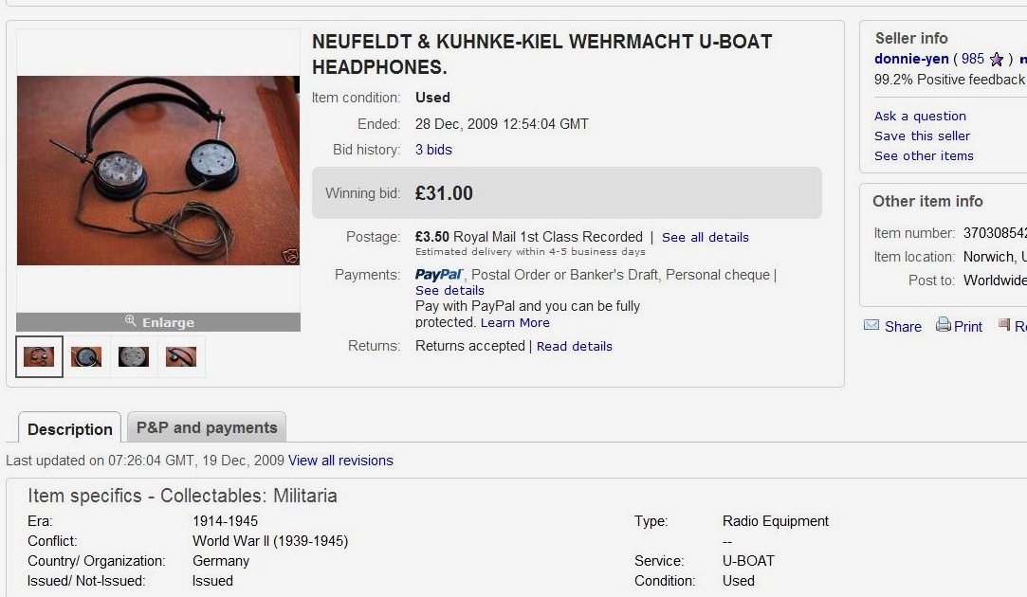The height and width of the screenshot is (597, 1027).
Task: Click the Share envelope icon
Action: click(871, 326)
